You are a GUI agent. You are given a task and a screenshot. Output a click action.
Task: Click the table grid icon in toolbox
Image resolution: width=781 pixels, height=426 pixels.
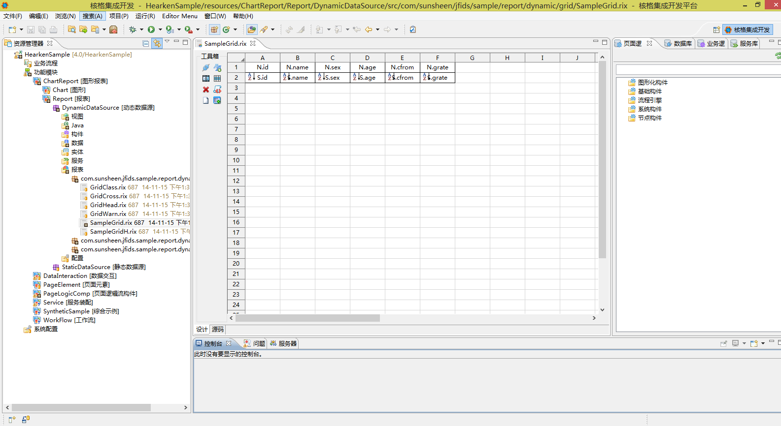click(x=217, y=78)
